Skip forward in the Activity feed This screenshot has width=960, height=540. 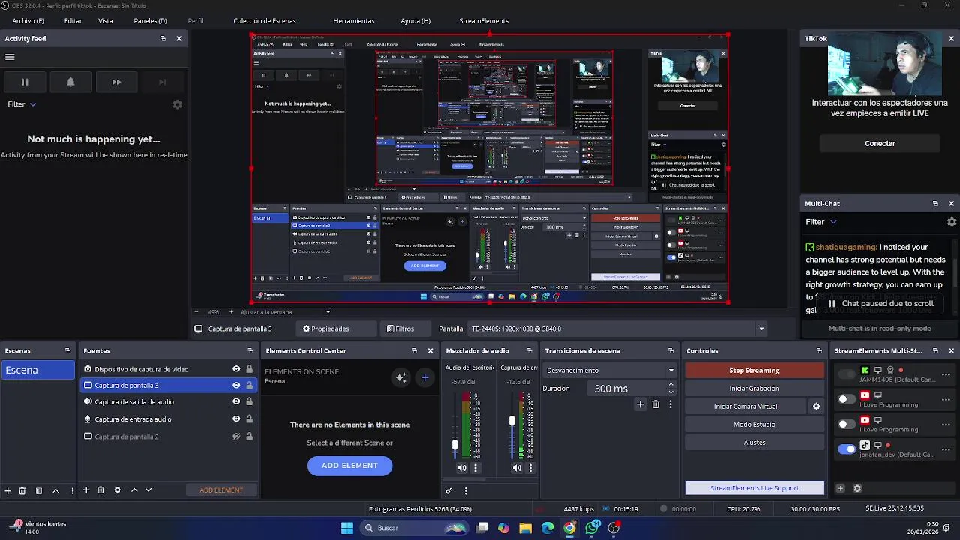[x=116, y=82]
